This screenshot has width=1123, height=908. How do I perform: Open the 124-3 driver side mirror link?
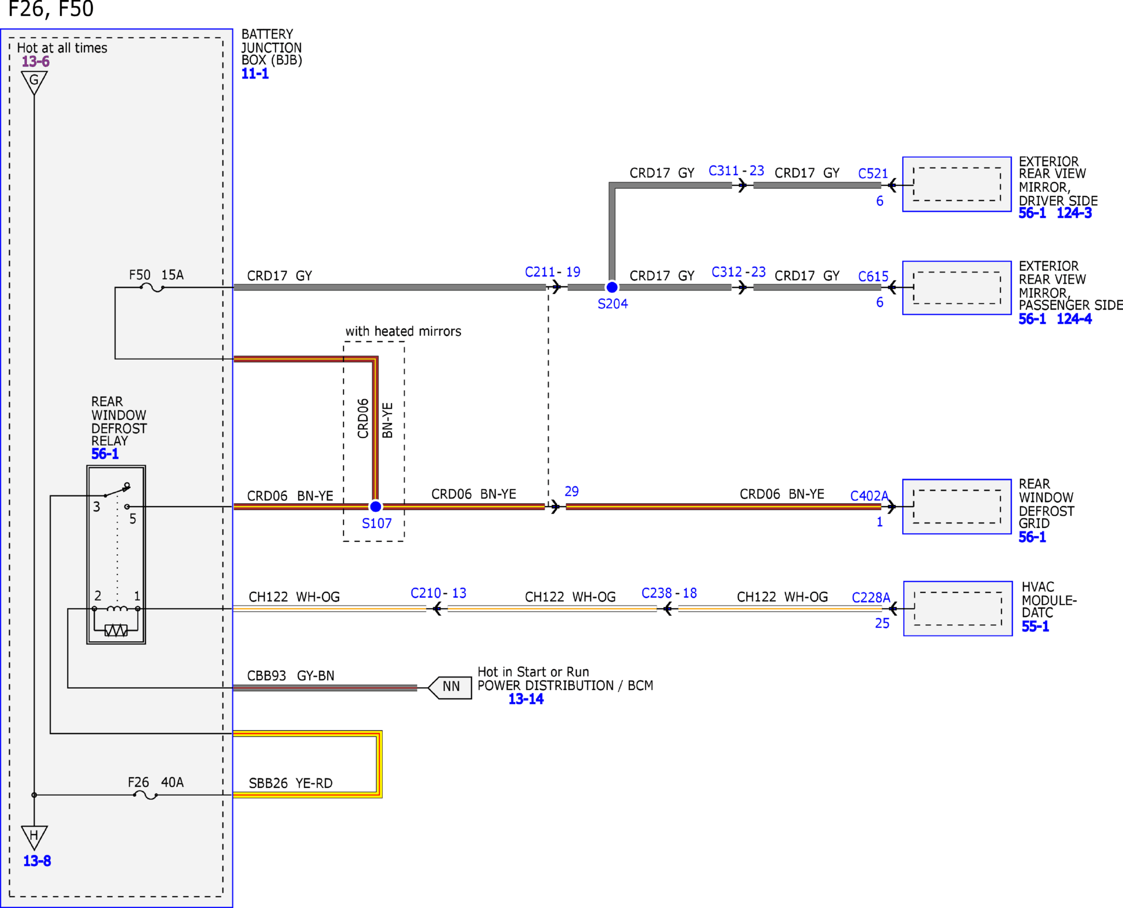click(1074, 213)
